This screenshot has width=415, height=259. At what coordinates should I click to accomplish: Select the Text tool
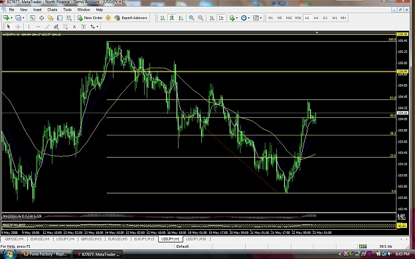point(74,26)
